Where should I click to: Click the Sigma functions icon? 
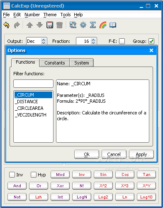pyautogui.click(x=93, y=25)
